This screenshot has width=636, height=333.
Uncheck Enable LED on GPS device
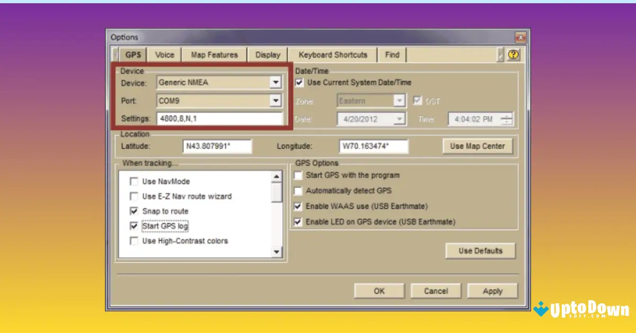point(298,222)
